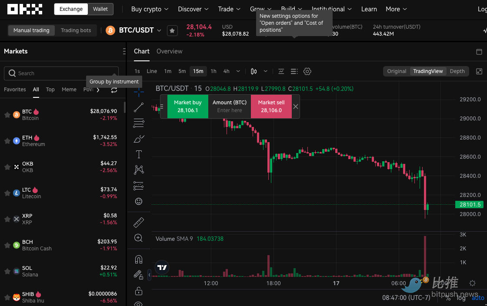The height and width of the screenshot is (306, 487).
Task: Select the trend line drawing tool
Action: pyautogui.click(x=139, y=107)
